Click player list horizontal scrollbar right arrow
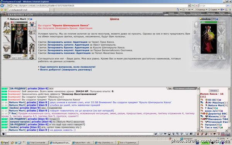The height and width of the screenshot is (145, 232). tap(226, 130)
